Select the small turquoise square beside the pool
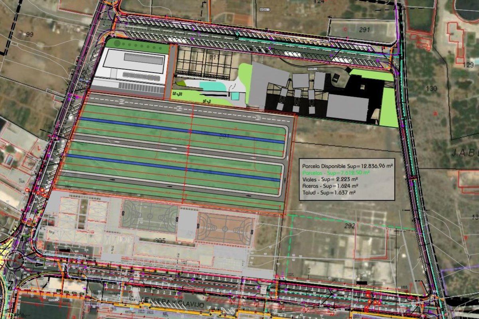The image size is (479, 319). pyautogui.click(x=235, y=96)
